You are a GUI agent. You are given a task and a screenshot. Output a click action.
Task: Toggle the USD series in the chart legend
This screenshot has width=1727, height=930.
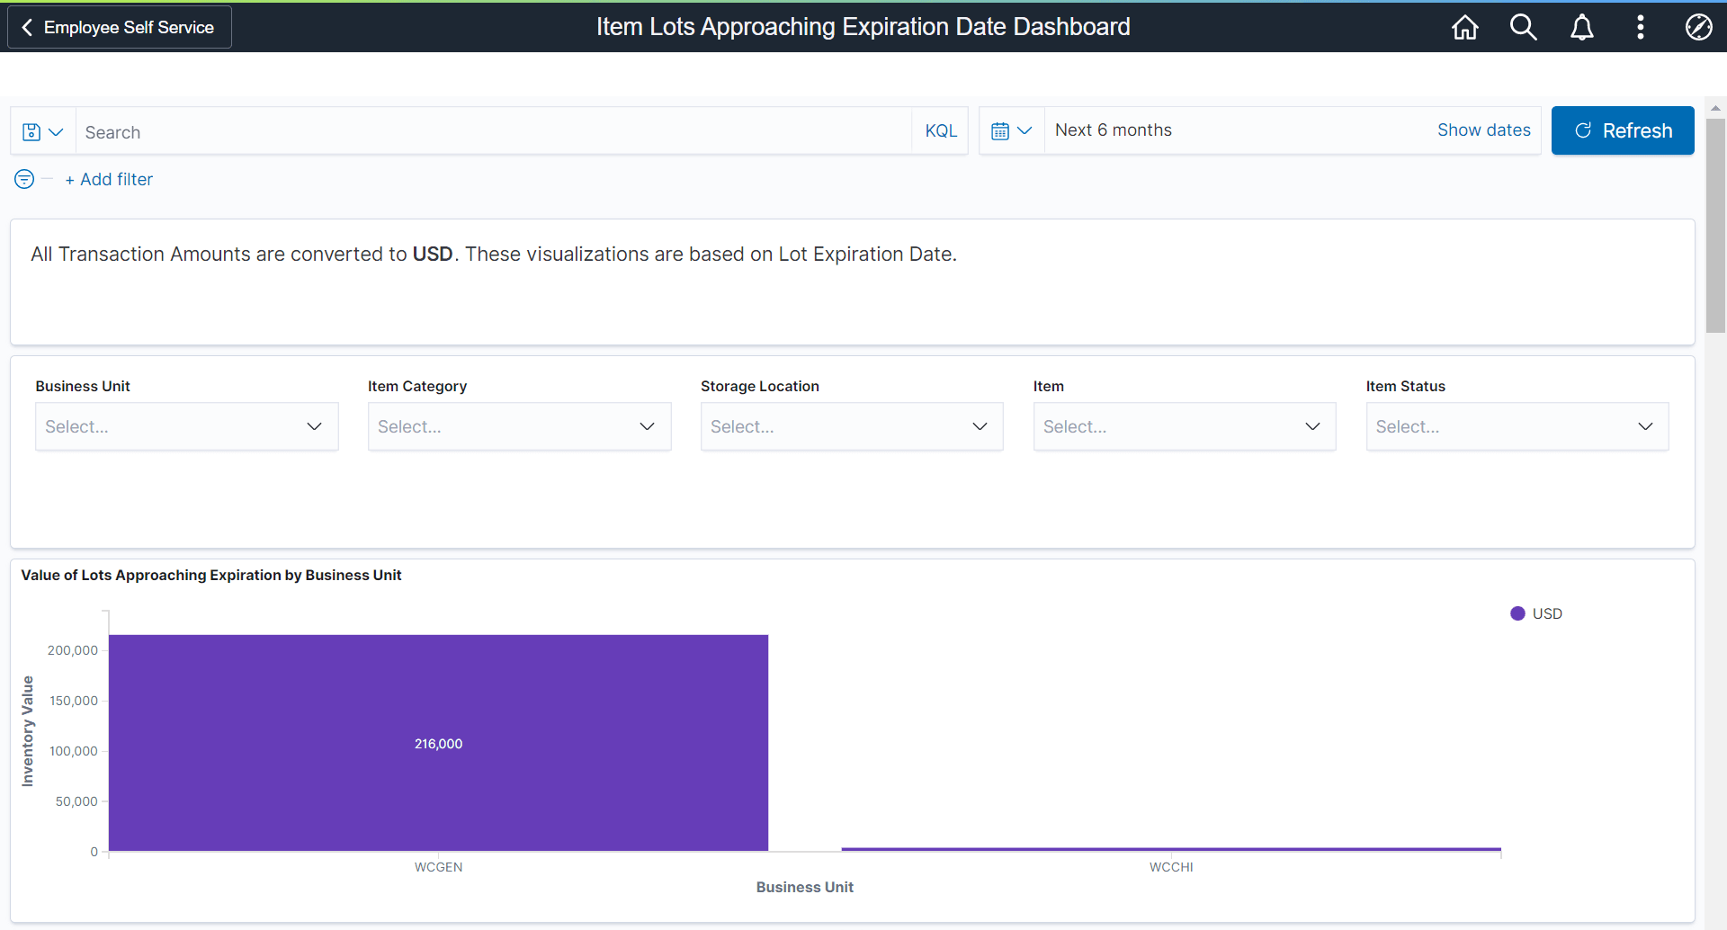[1536, 613]
